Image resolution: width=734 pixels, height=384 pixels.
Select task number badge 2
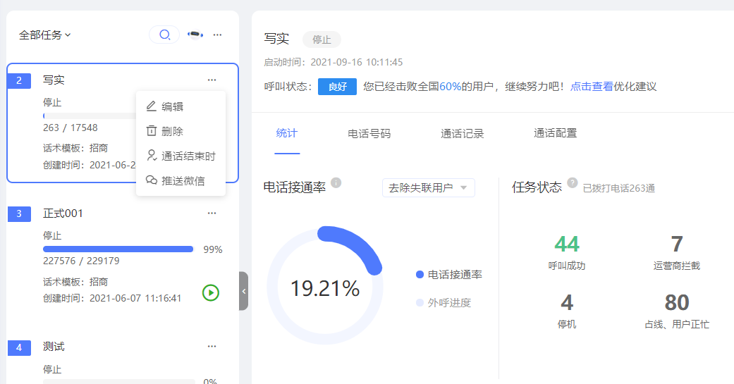(x=19, y=80)
